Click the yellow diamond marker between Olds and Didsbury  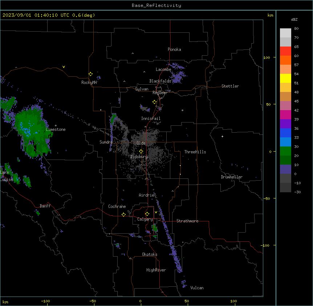click(x=141, y=152)
